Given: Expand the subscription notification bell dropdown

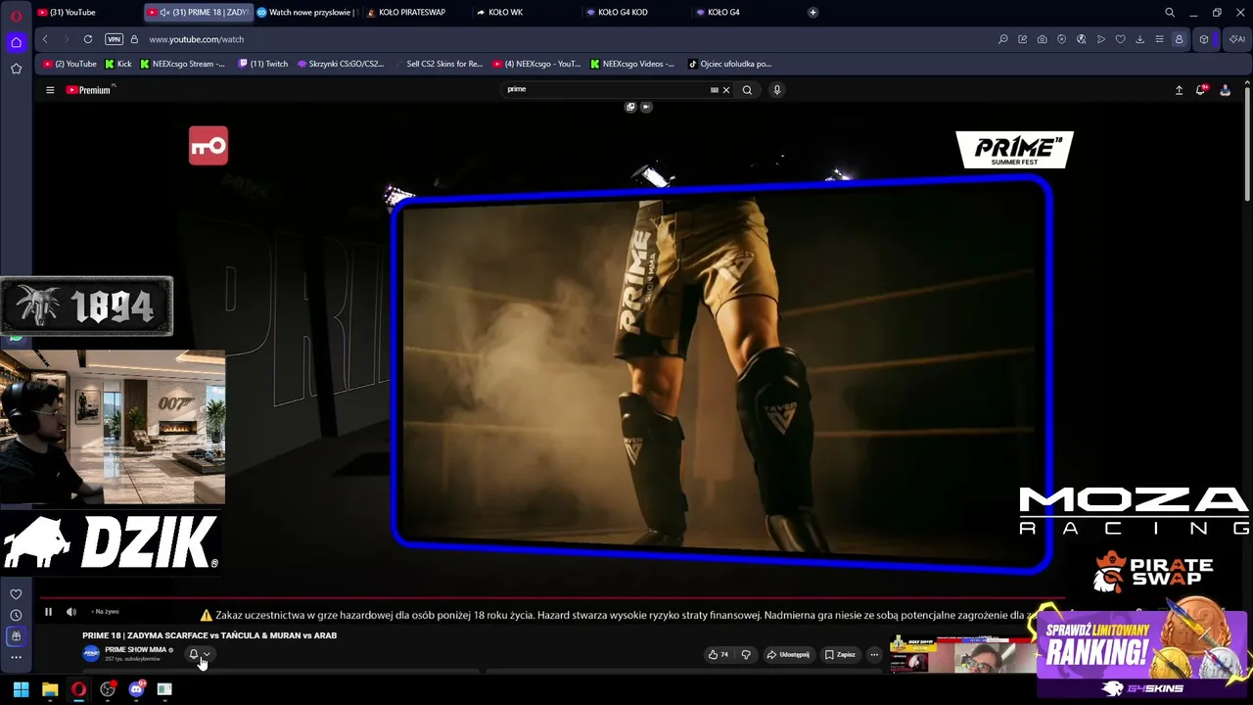Looking at the screenshot, I should click(x=199, y=654).
